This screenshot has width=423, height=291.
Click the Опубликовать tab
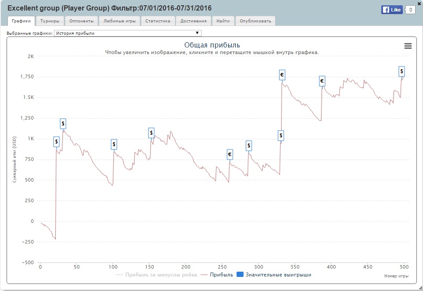(x=255, y=21)
